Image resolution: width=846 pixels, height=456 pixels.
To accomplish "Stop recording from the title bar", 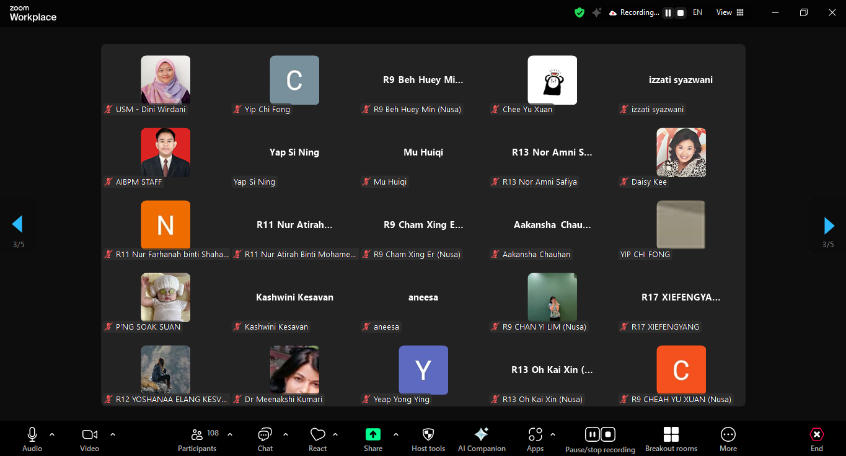I will pos(681,12).
